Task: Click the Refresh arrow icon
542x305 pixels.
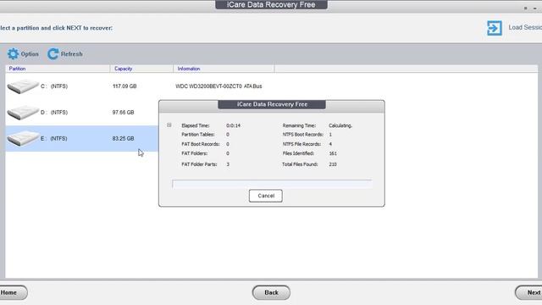Action: coord(53,54)
